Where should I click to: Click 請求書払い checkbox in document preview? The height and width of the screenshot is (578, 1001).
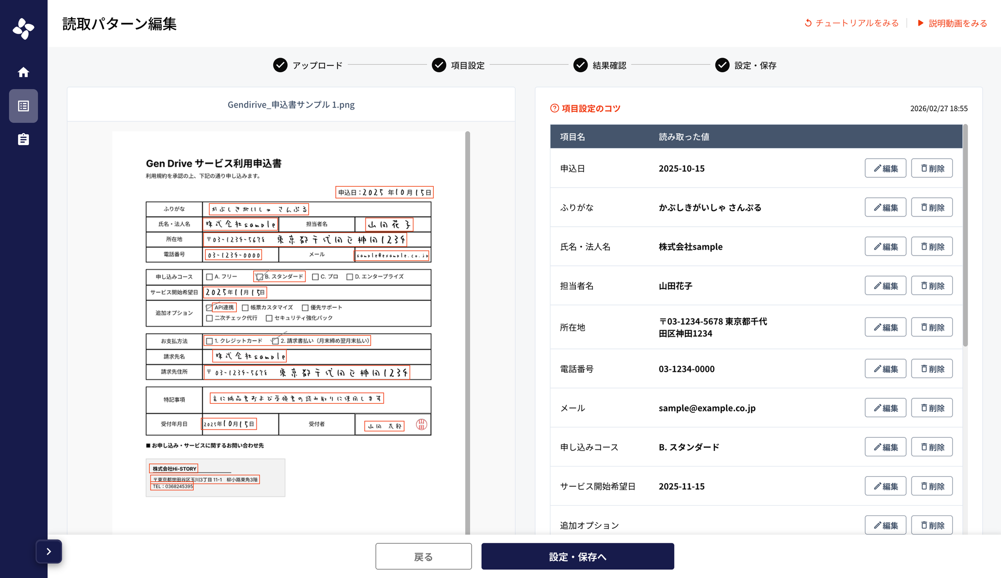click(x=275, y=341)
